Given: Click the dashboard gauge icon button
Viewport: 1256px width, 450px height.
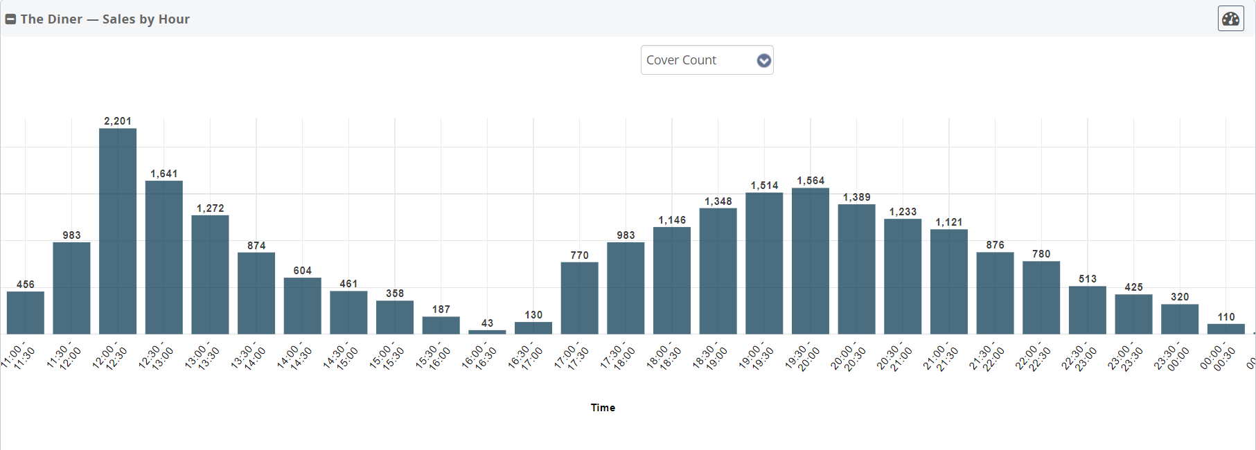Looking at the screenshot, I should [1230, 19].
